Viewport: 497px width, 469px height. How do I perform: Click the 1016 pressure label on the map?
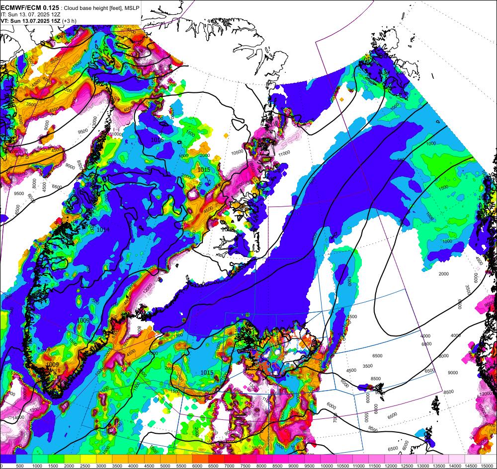157,139
